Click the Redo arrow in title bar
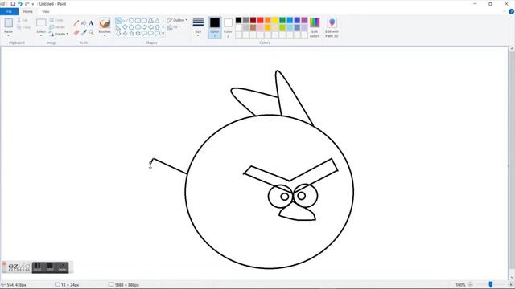 coord(27,4)
